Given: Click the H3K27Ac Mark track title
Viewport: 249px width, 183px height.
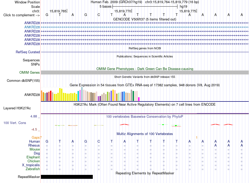Looking at the screenshot, I should [x=145, y=105].
